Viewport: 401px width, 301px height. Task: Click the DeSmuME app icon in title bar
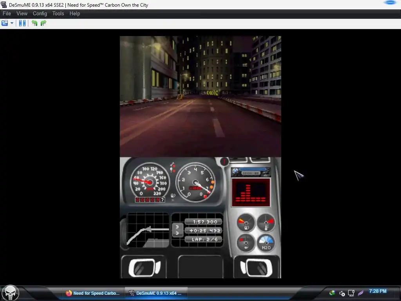pyautogui.click(x=4, y=5)
